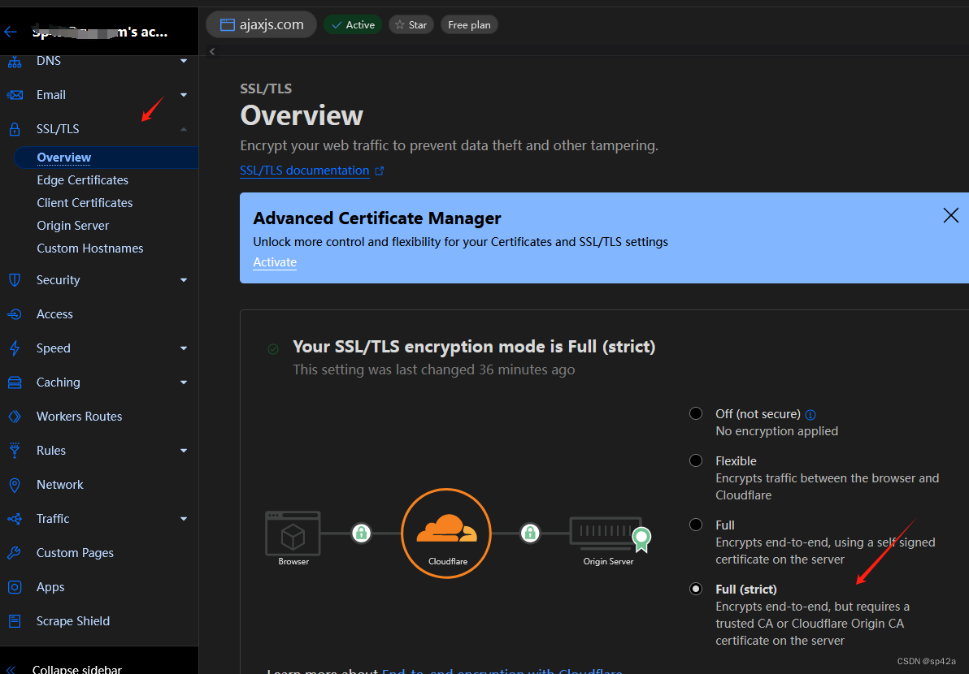Click the Email envelope icon
The width and height of the screenshot is (969, 674).
tap(15, 95)
